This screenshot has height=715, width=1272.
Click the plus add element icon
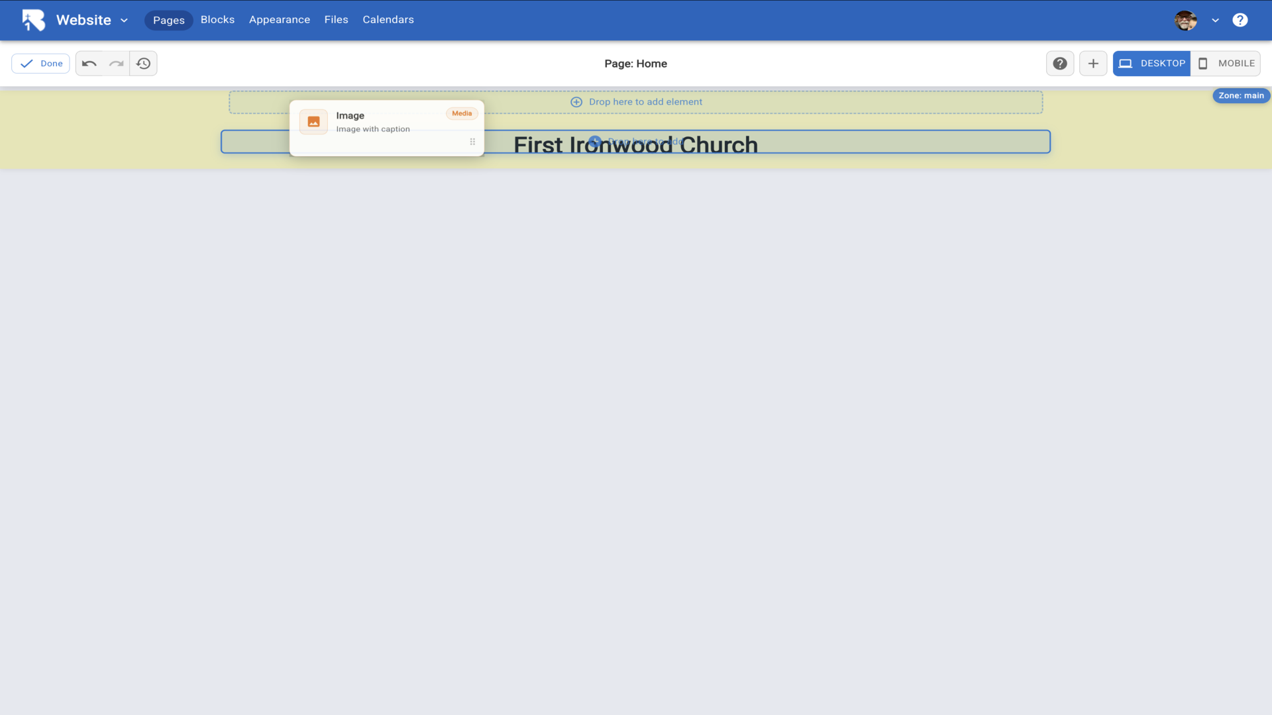(1093, 64)
